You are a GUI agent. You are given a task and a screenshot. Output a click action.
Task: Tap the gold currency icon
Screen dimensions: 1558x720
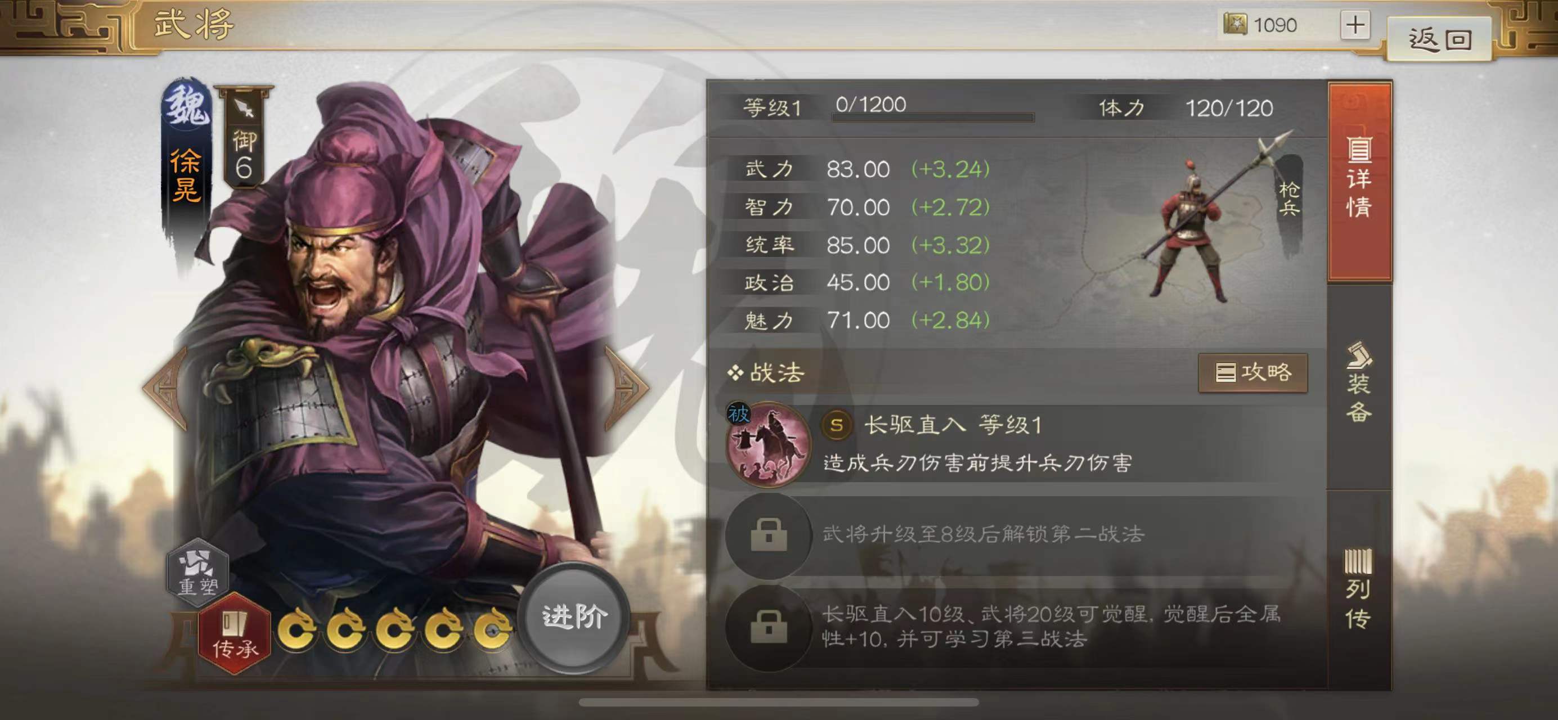click(x=1234, y=25)
